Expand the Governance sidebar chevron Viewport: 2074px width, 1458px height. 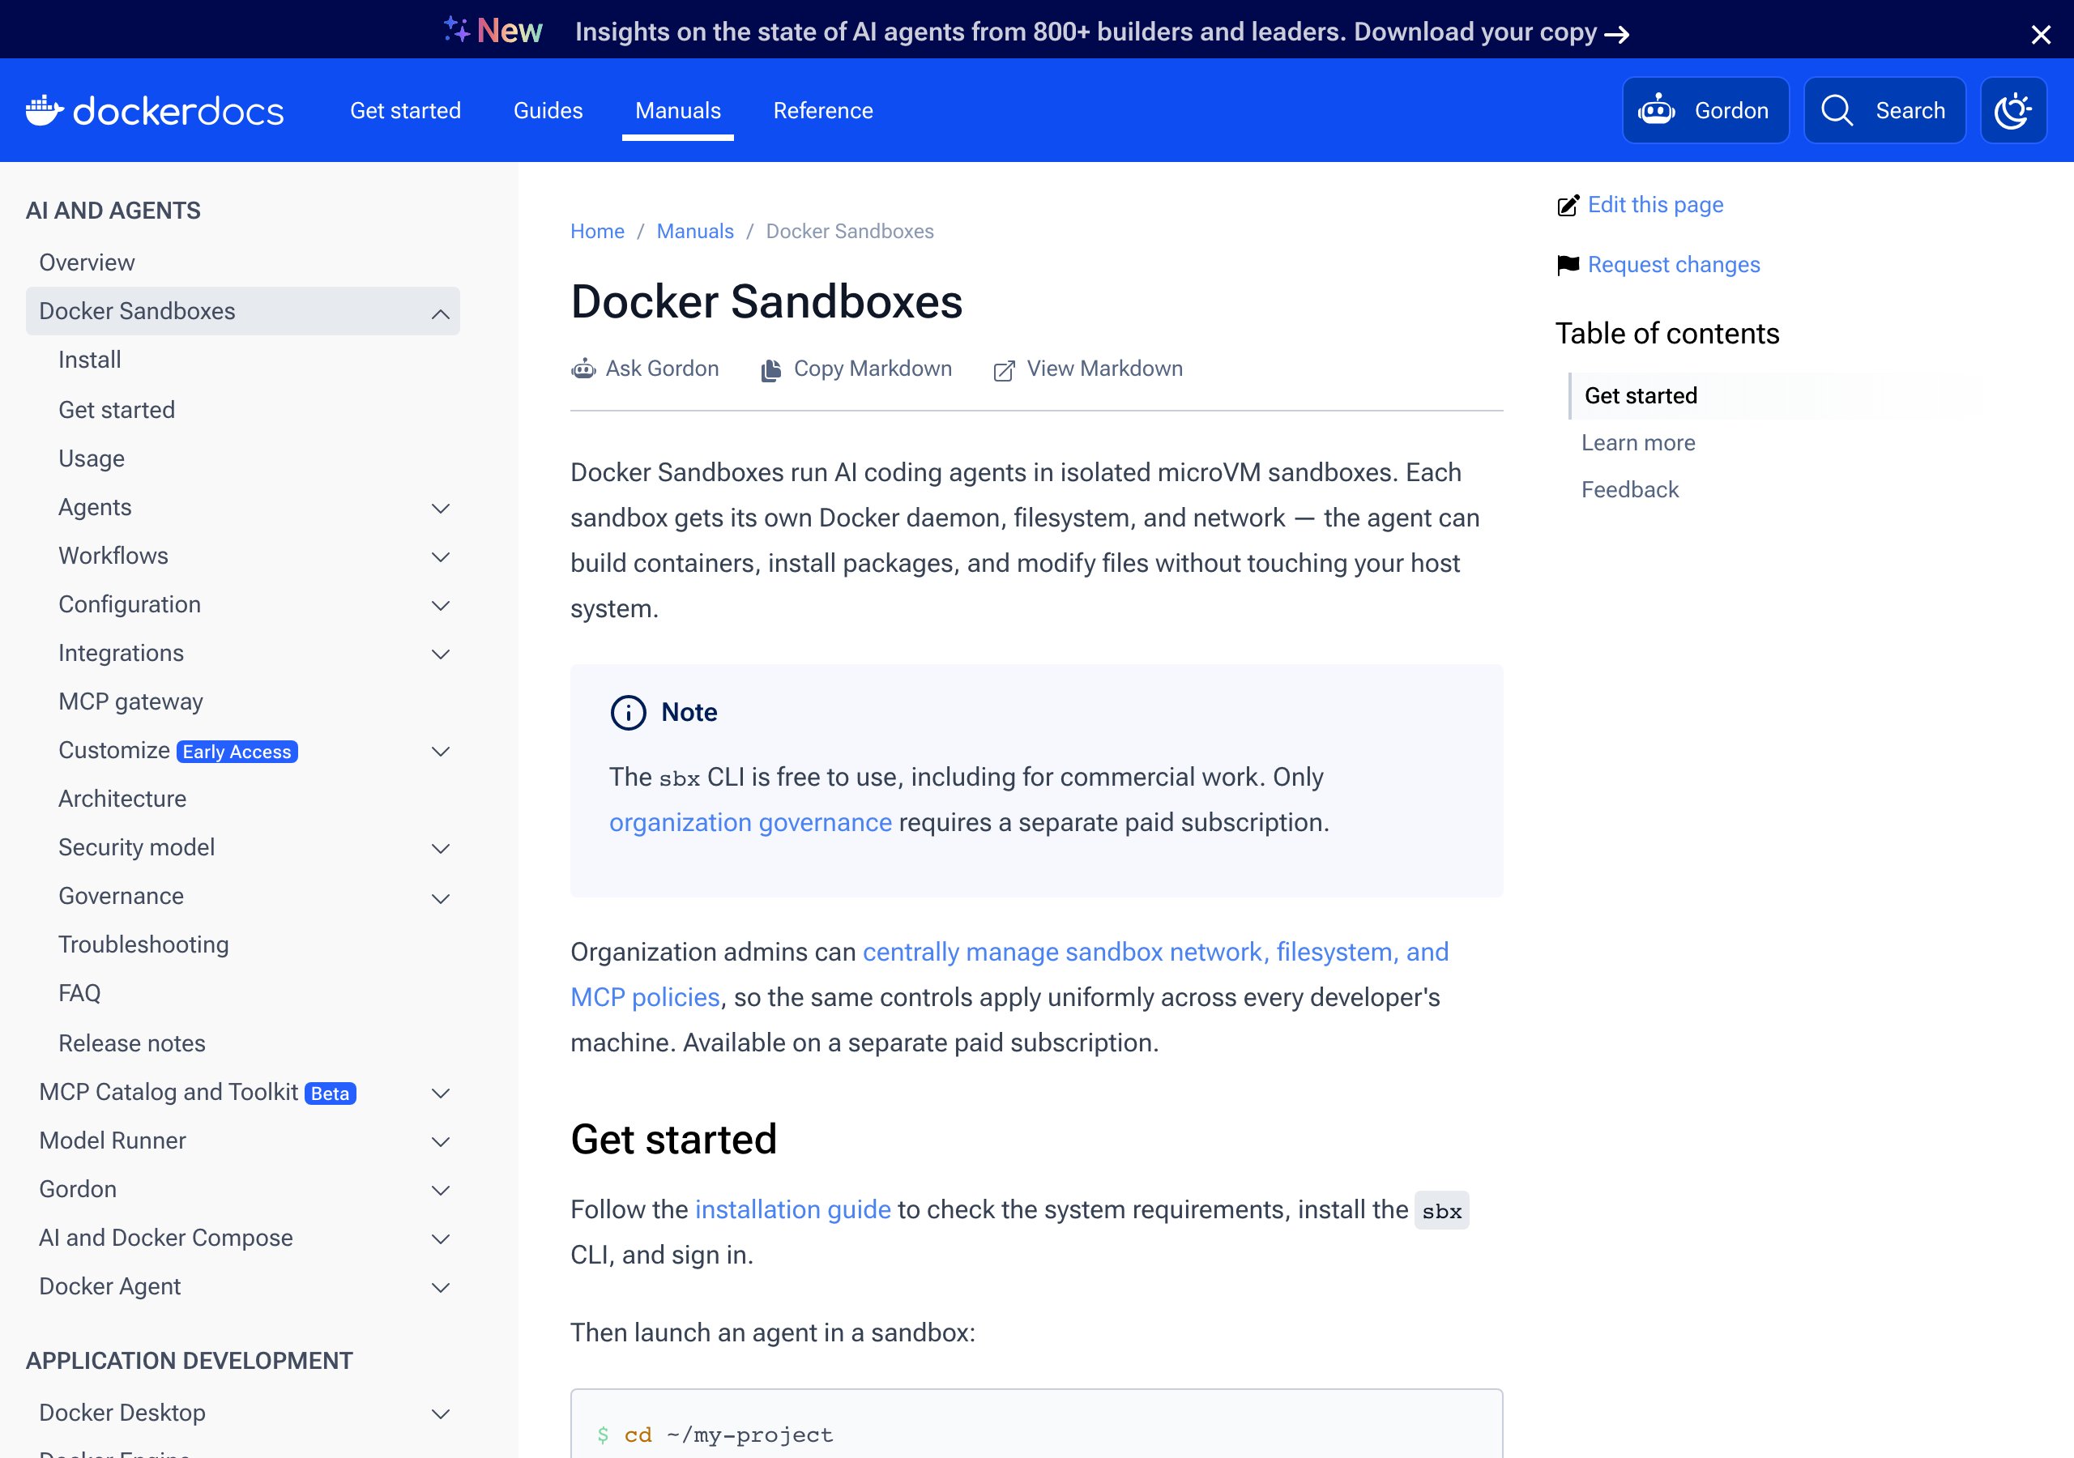pos(441,899)
